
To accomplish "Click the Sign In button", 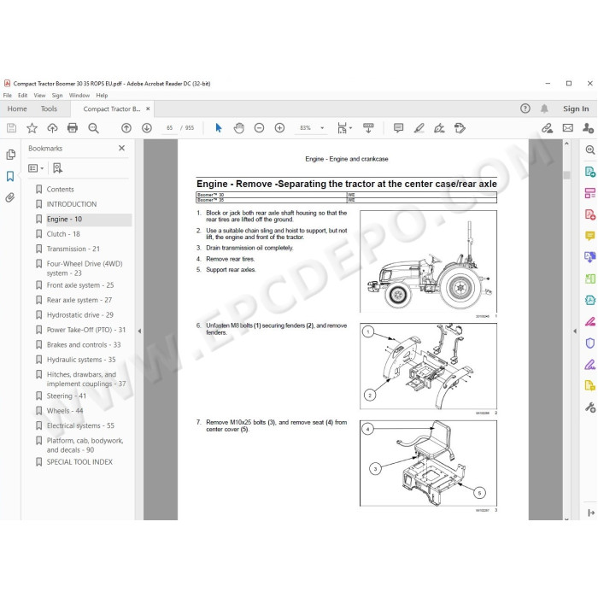I will pyautogui.click(x=576, y=108).
